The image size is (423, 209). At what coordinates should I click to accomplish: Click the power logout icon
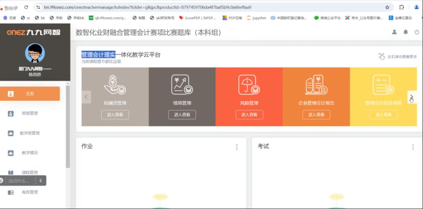pos(417,32)
